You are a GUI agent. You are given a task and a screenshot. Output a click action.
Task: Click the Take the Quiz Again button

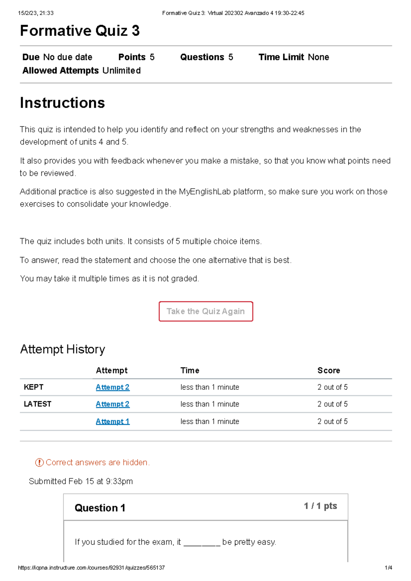[x=206, y=311]
